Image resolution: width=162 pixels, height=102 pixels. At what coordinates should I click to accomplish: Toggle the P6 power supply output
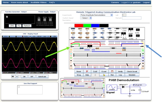pos(39,20)
